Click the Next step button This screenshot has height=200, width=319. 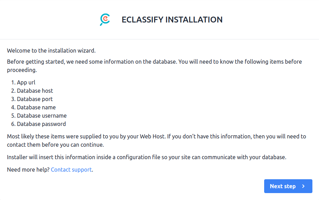coord(288,186)
